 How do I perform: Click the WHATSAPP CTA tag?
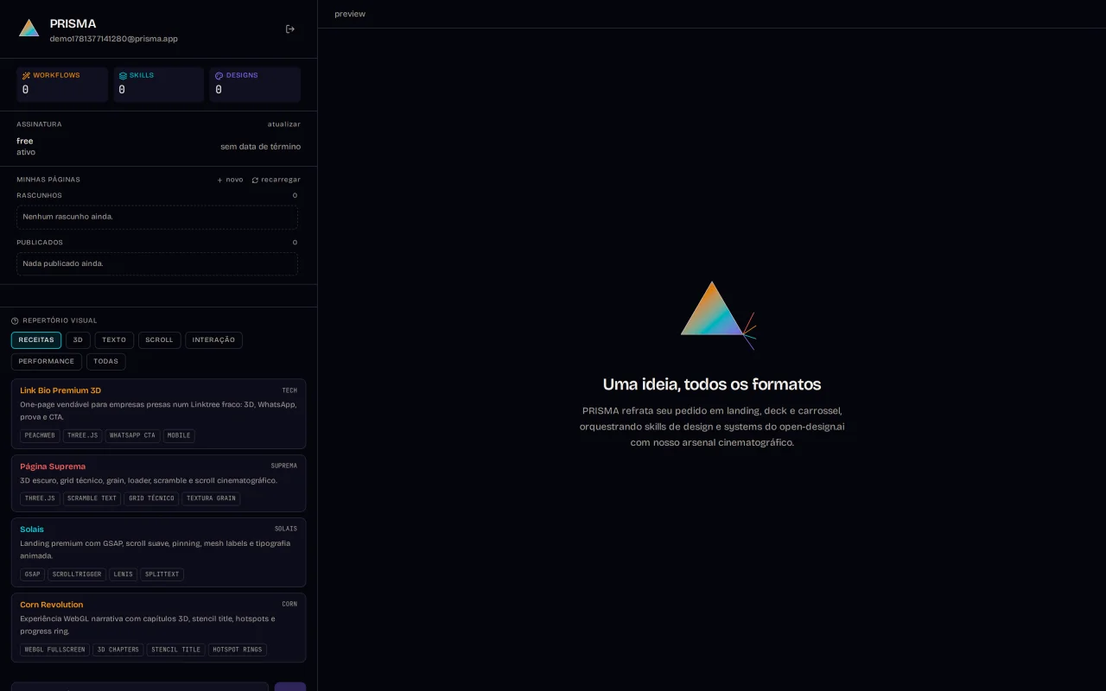132,436
